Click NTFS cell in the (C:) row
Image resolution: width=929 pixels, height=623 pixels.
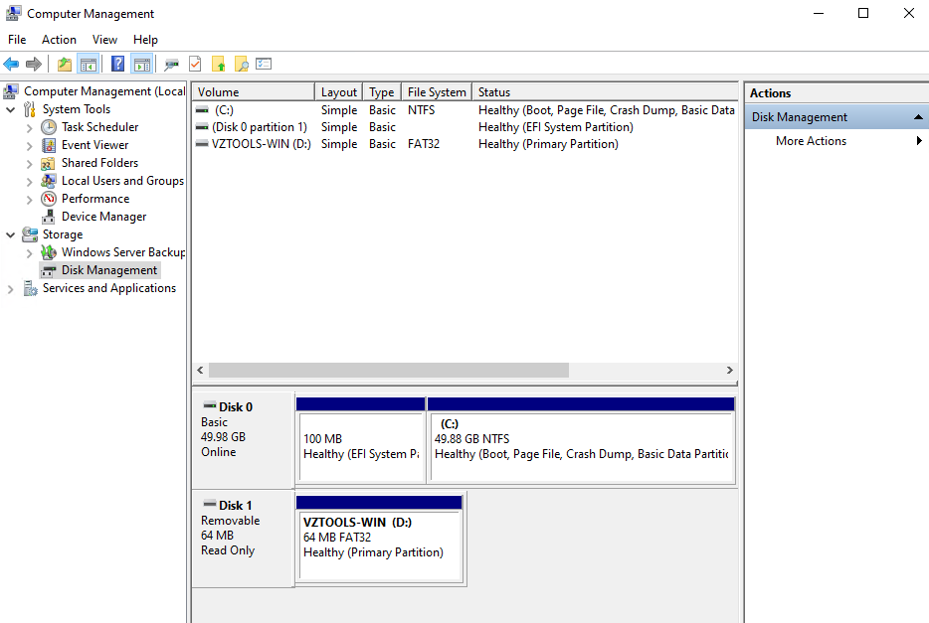coord(422,110)
